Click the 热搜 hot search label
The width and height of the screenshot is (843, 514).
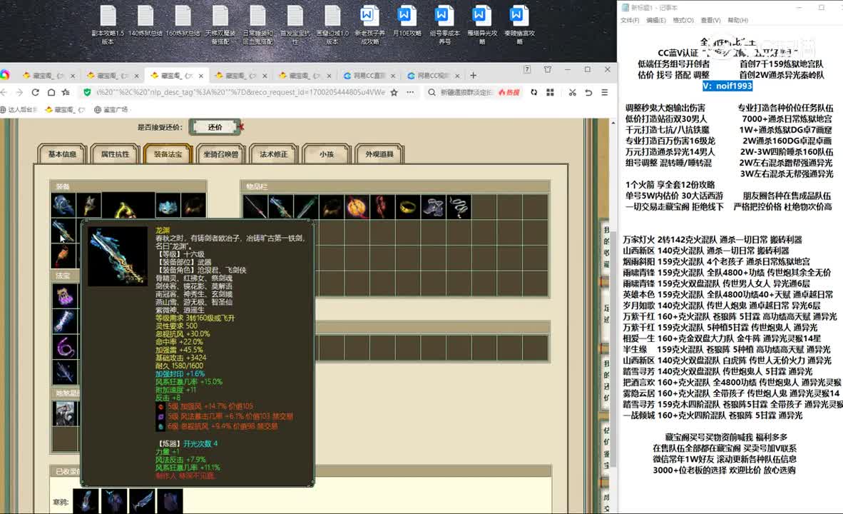pyautogui.click(x=509, y=93)
